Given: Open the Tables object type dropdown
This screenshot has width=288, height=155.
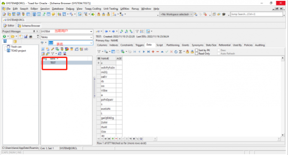Looking at the screenshot, I should coord(91,37).
